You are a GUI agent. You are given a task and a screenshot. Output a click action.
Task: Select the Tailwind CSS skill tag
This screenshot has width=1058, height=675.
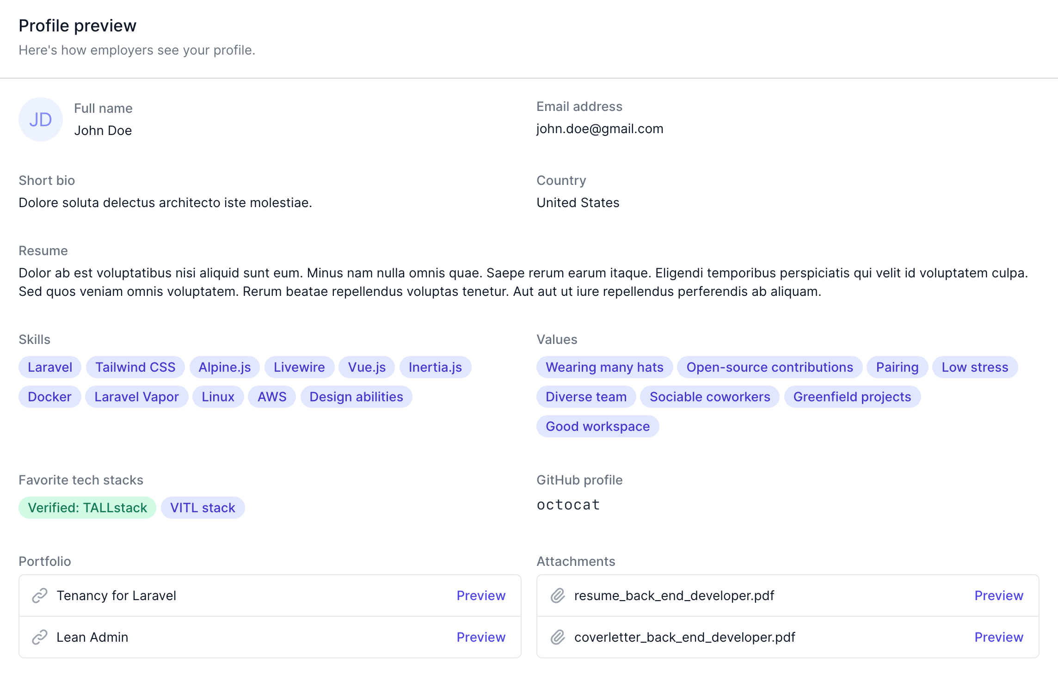[135, 367]
